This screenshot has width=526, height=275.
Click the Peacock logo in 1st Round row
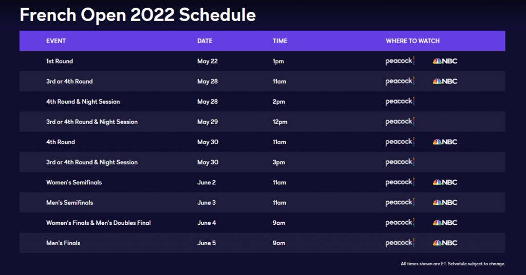(x=400, y=61)
